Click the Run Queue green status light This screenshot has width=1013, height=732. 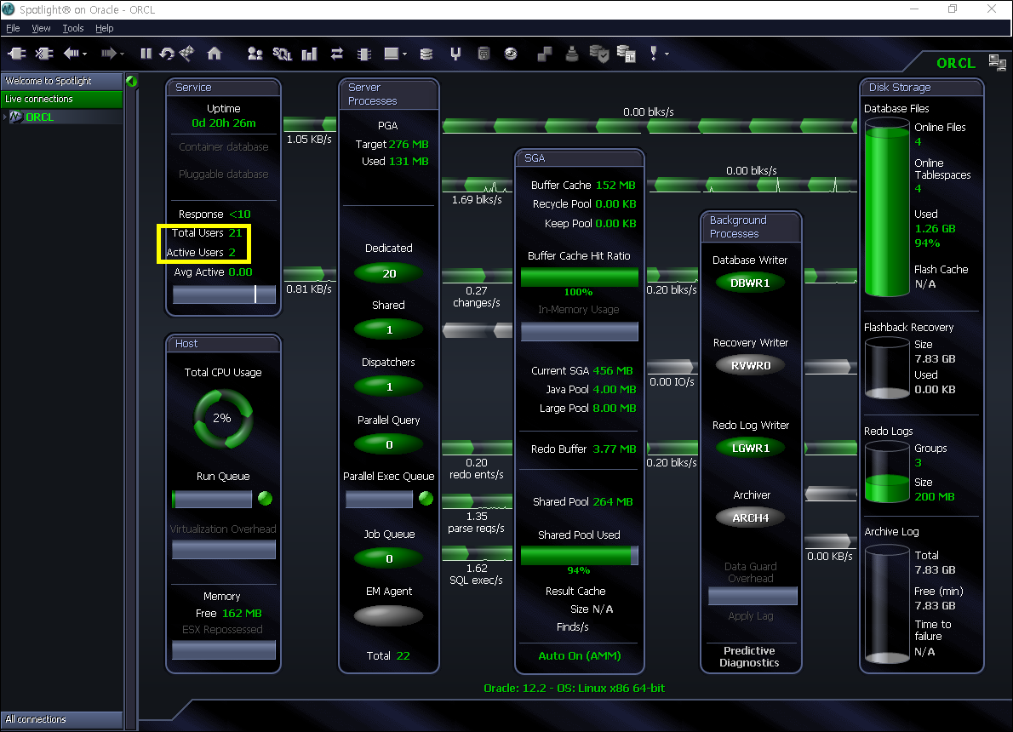point(265,498)
